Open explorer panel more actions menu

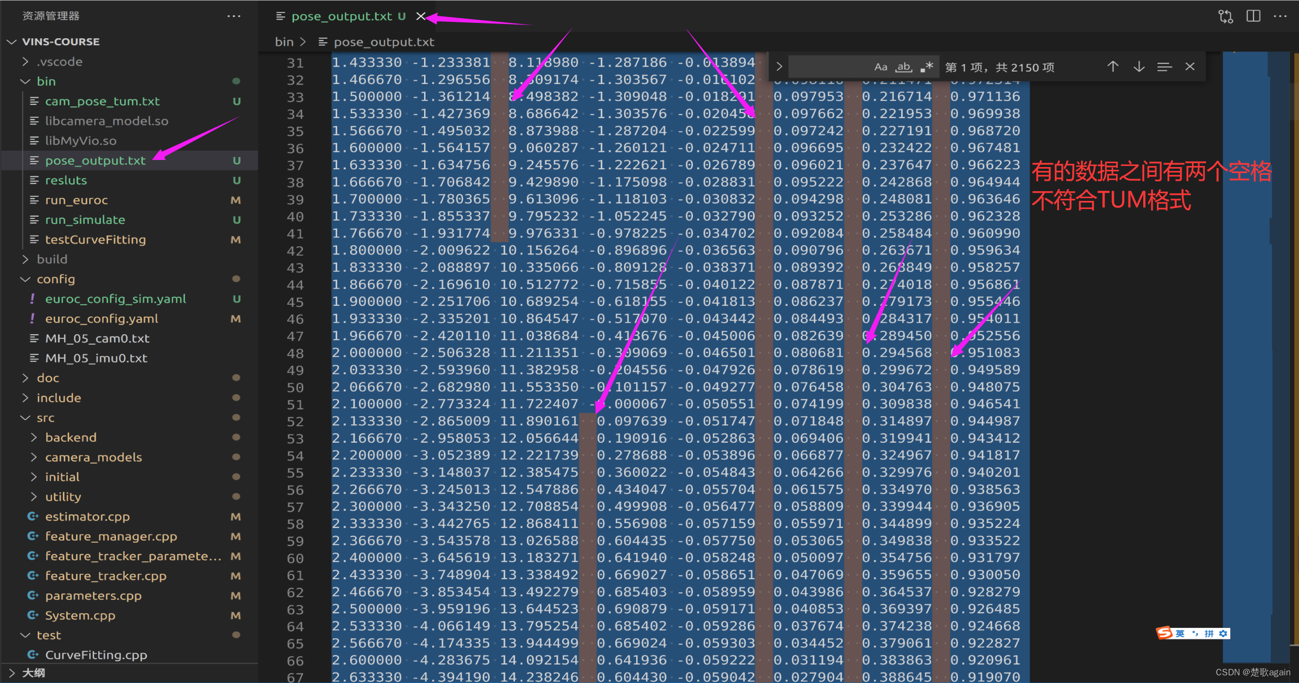click(x=234, y=16)
